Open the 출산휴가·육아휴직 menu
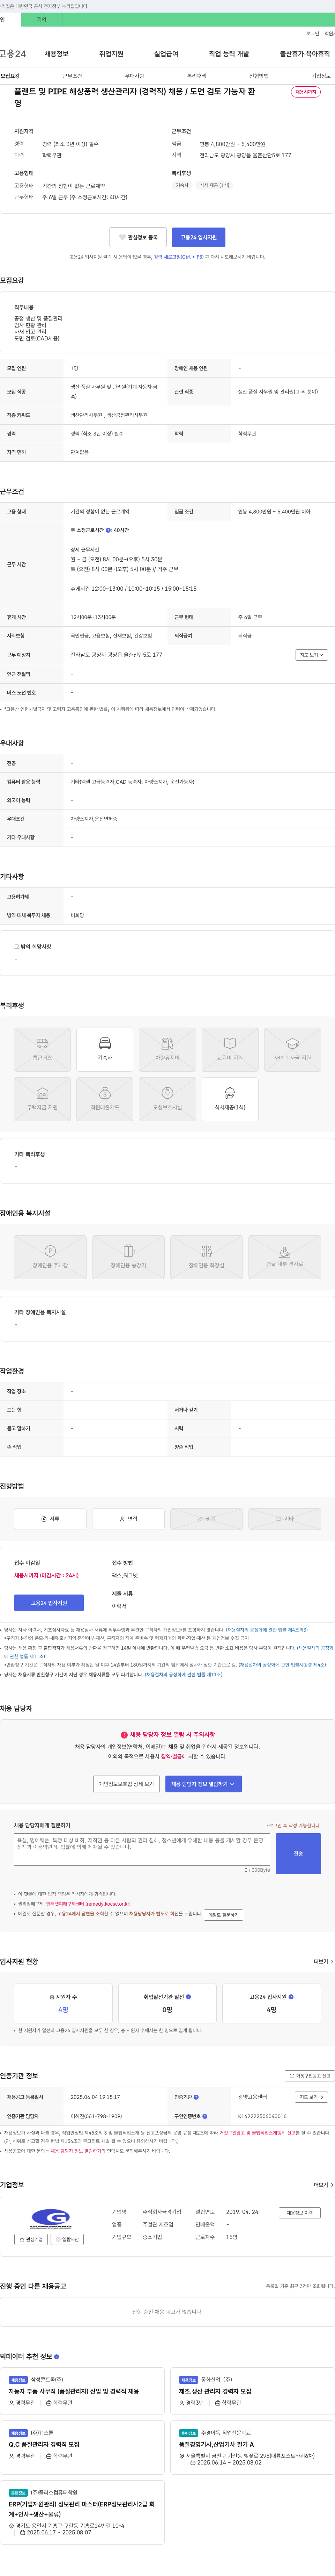 305,54
